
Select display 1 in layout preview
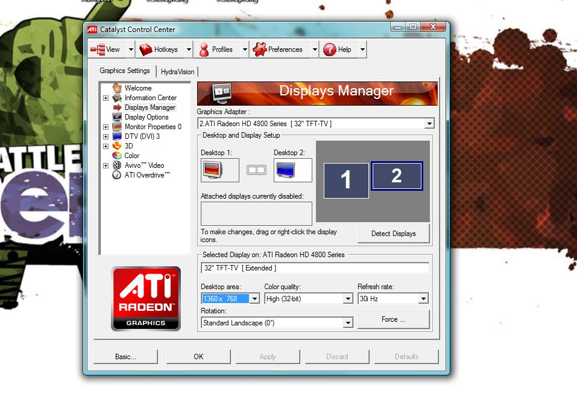[346, 181]
